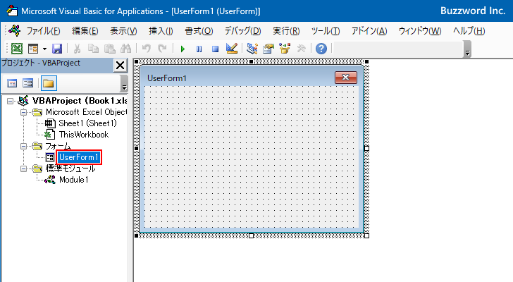Click the Copy icon in the toolbar
Screen dimensions: 513x282
tap(93, 49)
